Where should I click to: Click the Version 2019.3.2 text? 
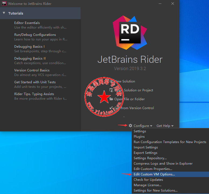(130, 68)
